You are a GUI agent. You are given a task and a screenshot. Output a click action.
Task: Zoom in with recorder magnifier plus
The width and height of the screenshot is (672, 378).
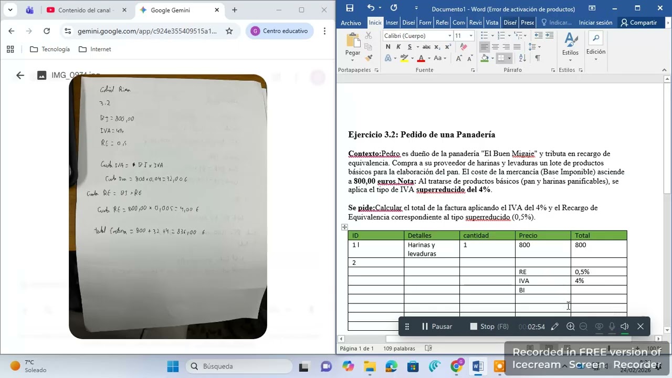[x=570, y=327]
